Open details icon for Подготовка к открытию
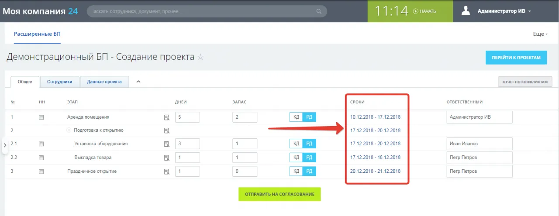The width and height of the screenshot is (559, 216). [166, 130]
